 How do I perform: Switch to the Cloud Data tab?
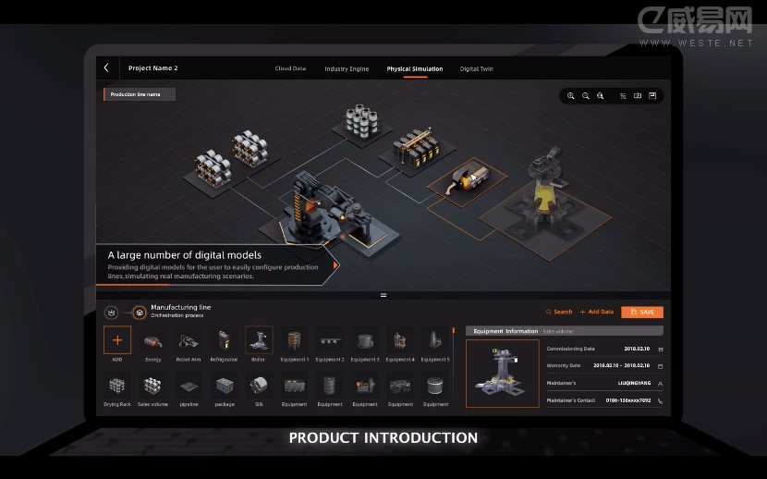pyautogui.click(x=290, y=68)
